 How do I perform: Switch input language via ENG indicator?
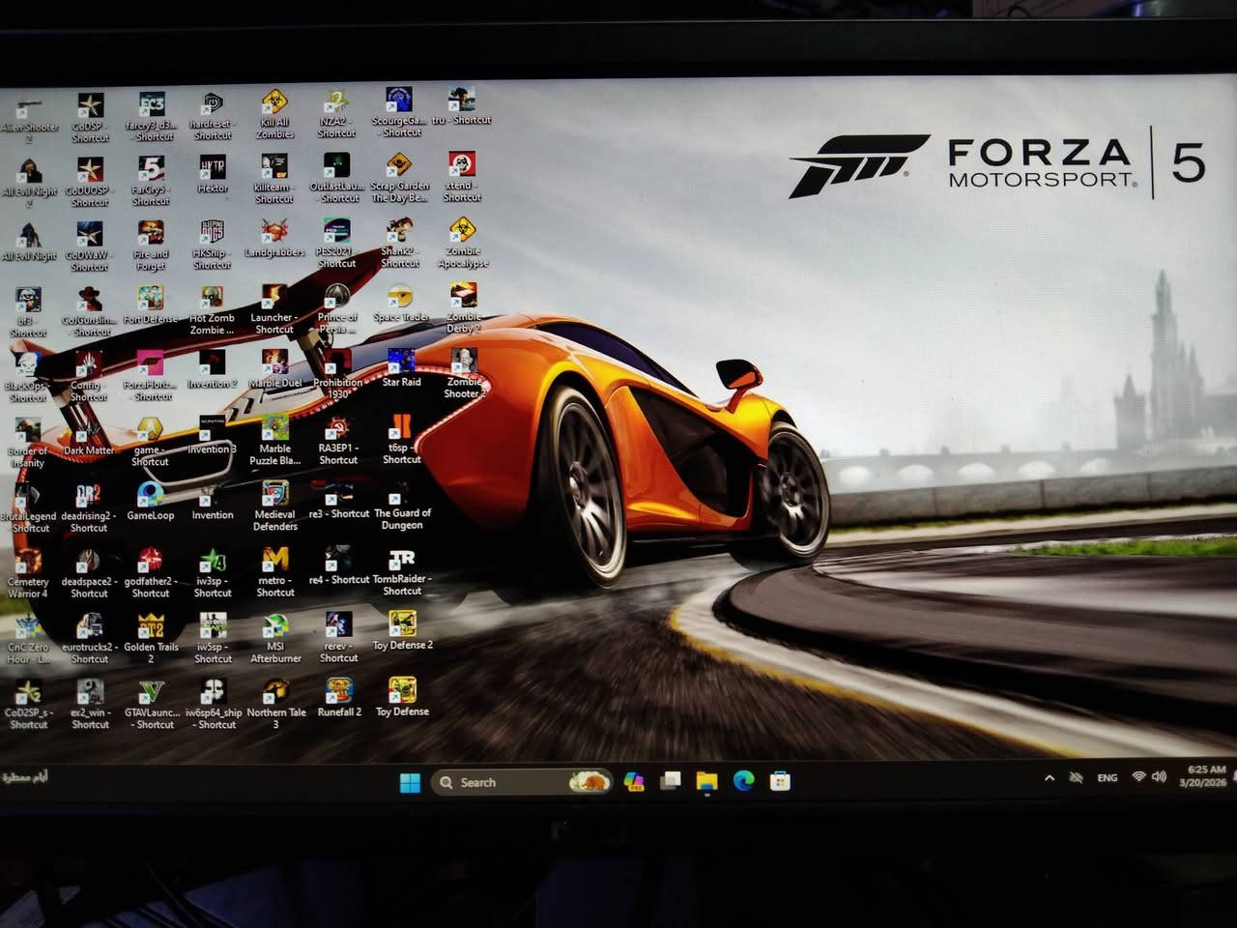coord(1108,778)
